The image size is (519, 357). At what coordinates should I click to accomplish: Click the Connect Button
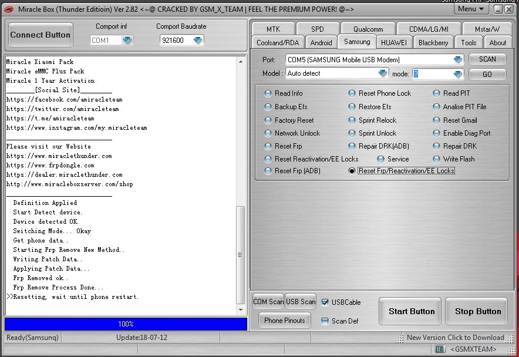pyautogui.click(x=41, y=35)
